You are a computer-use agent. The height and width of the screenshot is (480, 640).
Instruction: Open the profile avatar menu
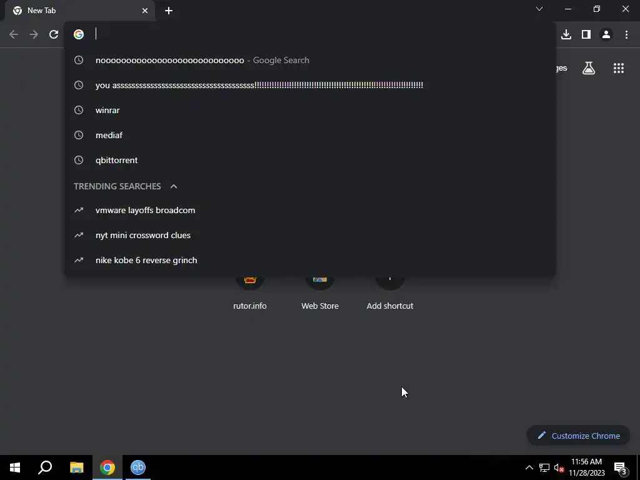coord(606,34)
